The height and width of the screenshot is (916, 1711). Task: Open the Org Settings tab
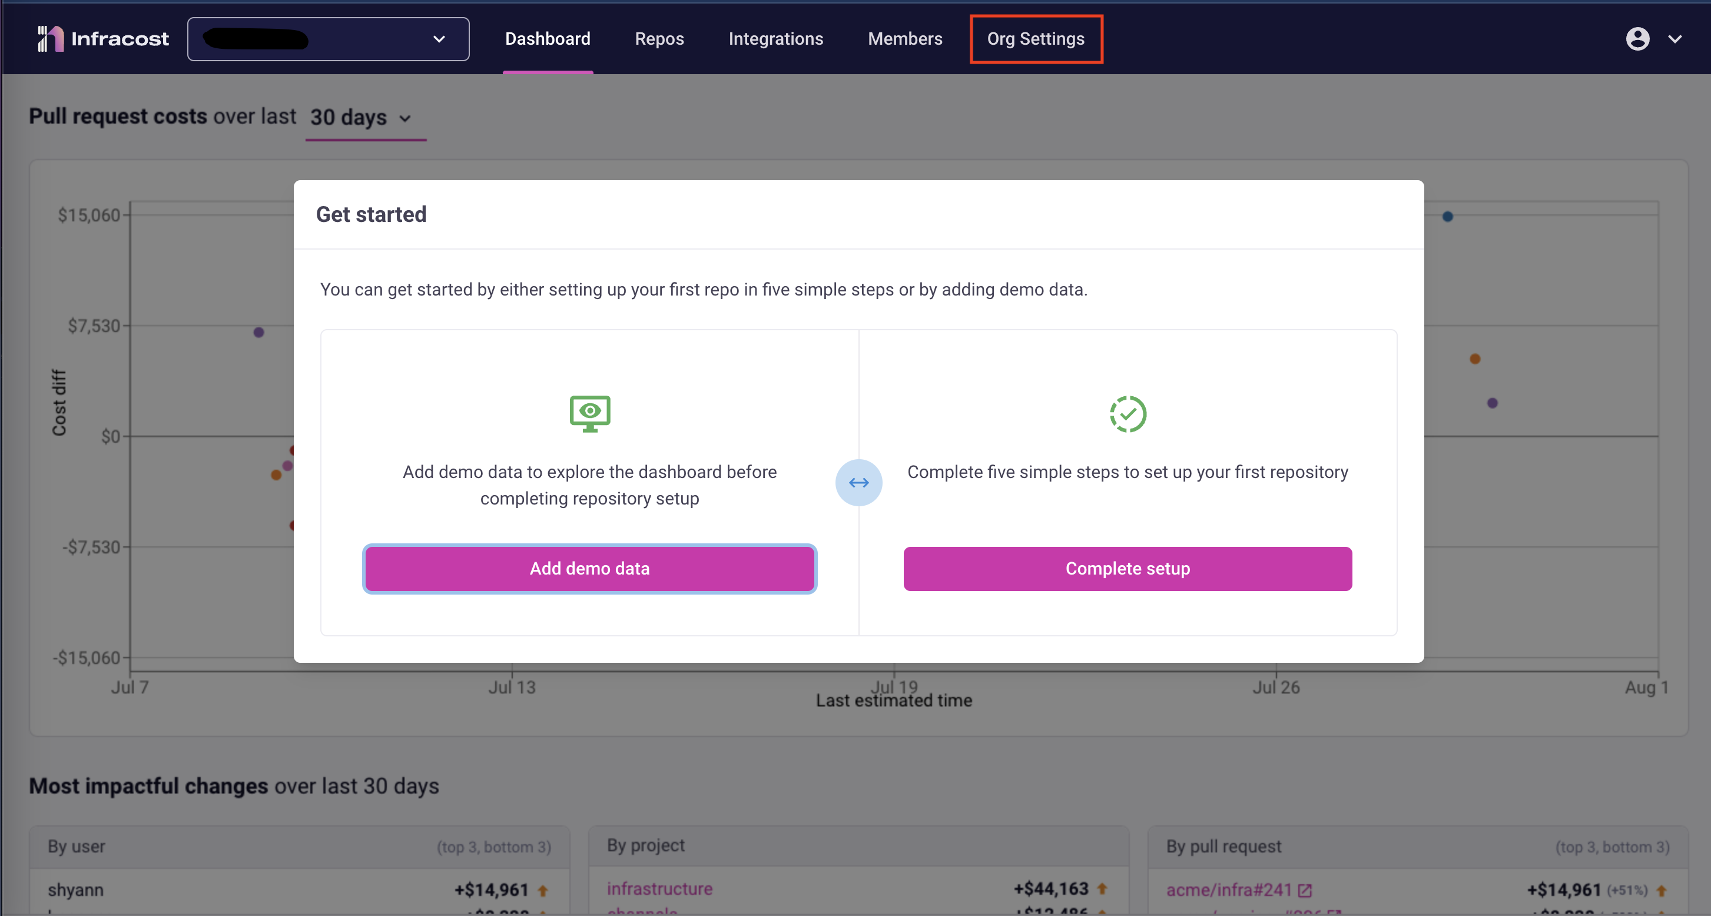tap(1036, 39)
